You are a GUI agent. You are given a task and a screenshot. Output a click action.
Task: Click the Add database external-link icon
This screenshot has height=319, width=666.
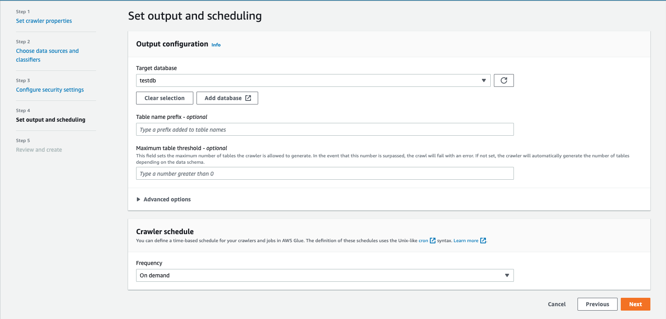click(248, 98)
